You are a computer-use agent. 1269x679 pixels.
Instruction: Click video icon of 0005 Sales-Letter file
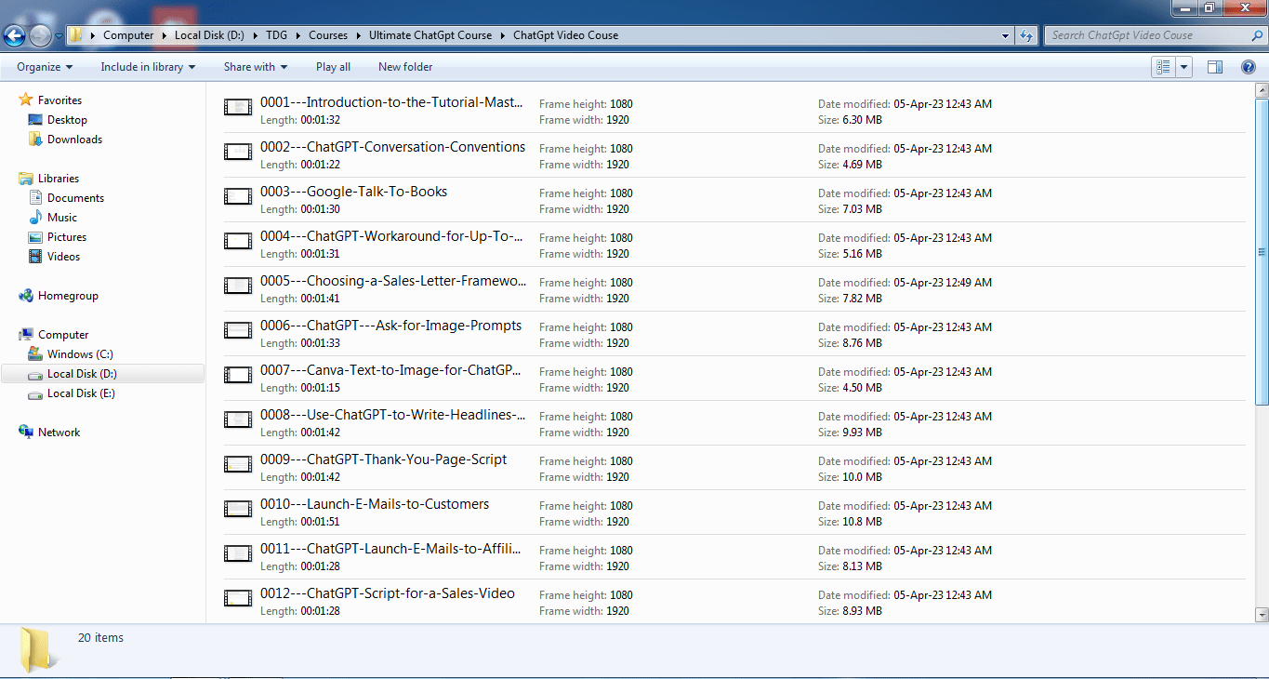[238, 286]
